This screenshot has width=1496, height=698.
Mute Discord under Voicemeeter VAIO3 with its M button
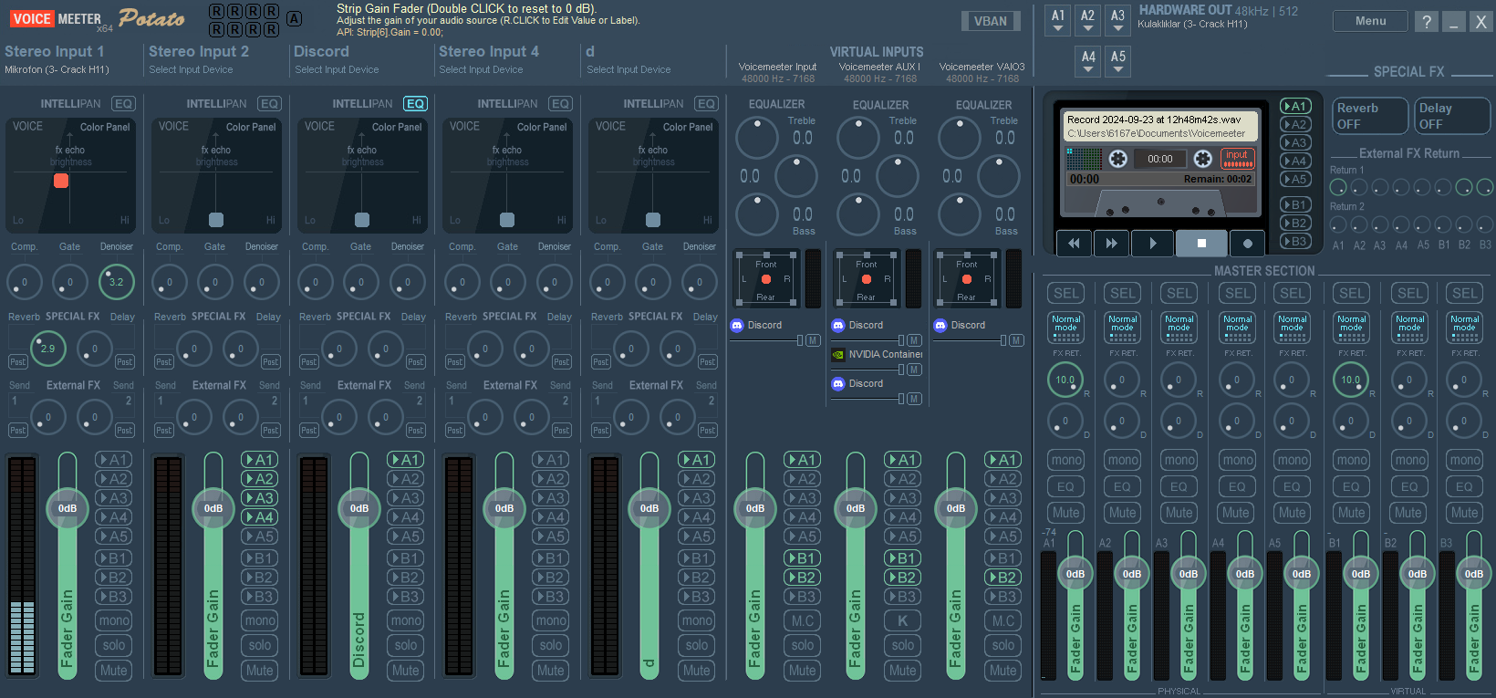(x=1016, y=340)
